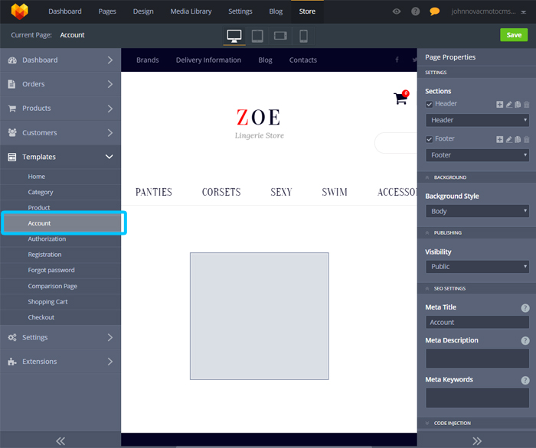Screen dimensions: 536x448
Task: Select the Home template
Action: [x=60, y=177]
